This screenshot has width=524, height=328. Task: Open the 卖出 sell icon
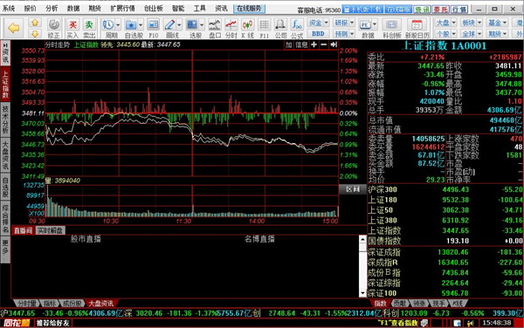(x=89, y=28)
